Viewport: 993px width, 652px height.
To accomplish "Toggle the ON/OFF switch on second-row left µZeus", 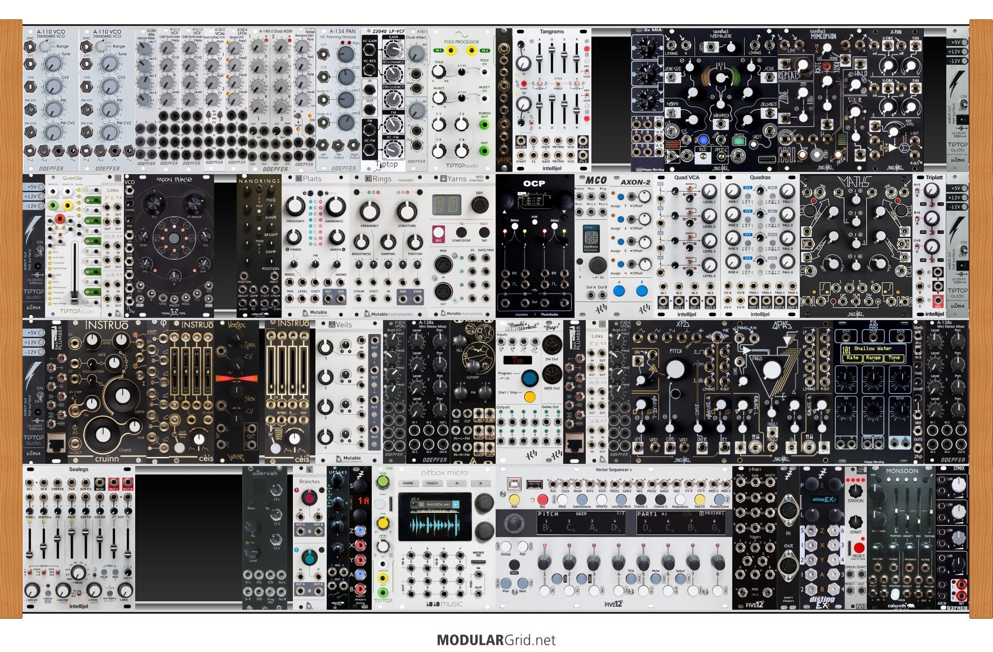I will (40, 249).
